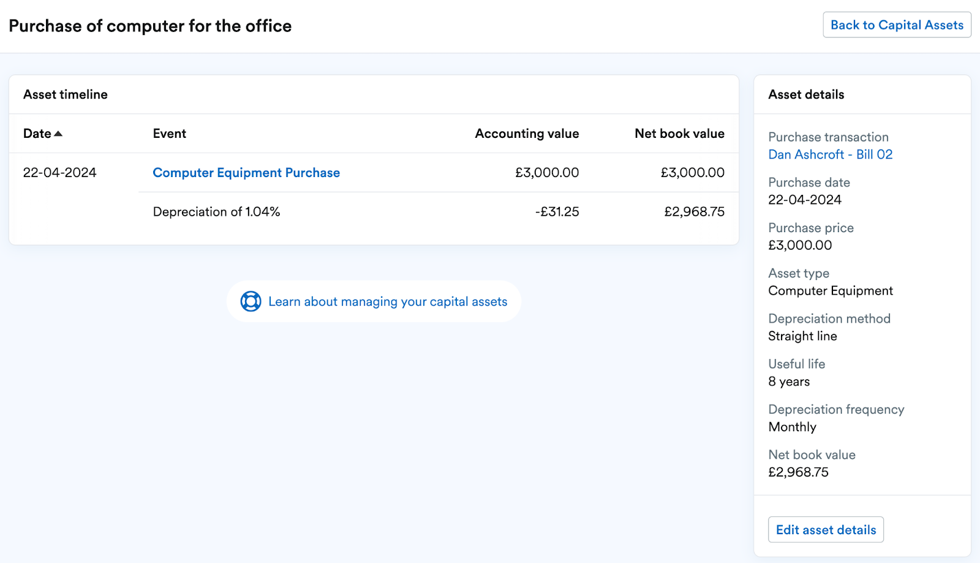Click the Purchase price value £3,000.00

point(799,245)
